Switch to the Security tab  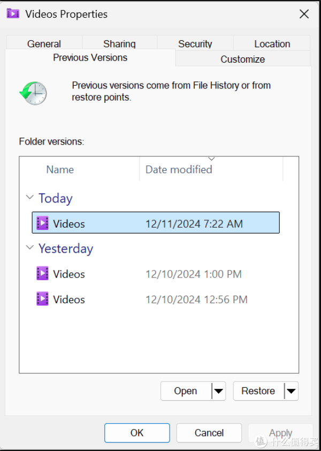pyautogui.click(x=195, y=43)
